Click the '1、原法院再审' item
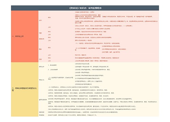This screenshot has height=122, width=170. pos(52,65)
